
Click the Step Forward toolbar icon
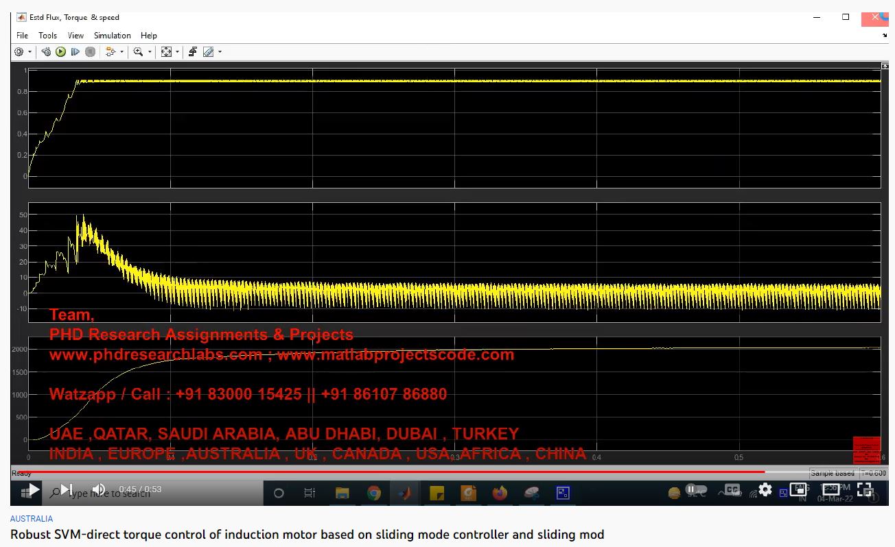(75, 52)
